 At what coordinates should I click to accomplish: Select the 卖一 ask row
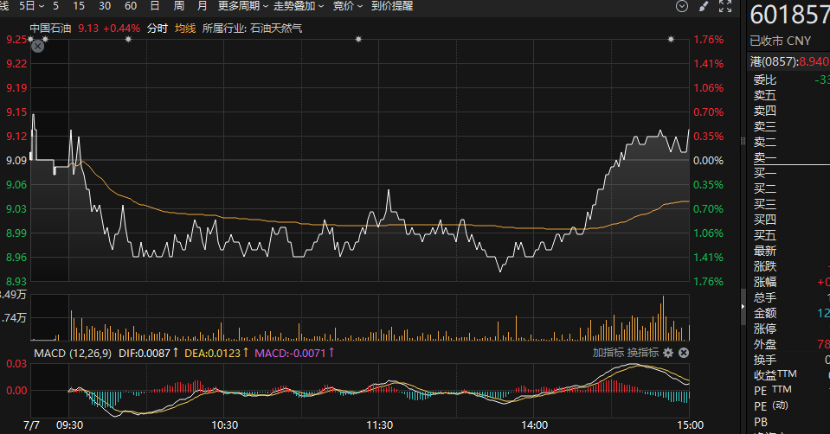pyautogui.click(x=788, y=157)
